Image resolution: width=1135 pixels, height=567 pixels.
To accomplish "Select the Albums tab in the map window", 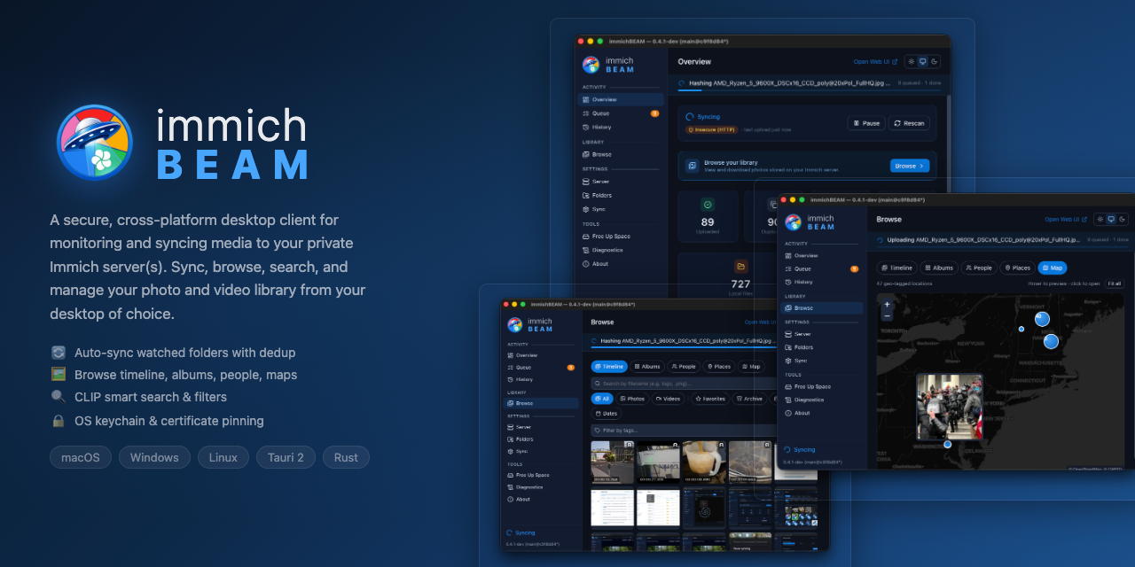I will (938, 268).
